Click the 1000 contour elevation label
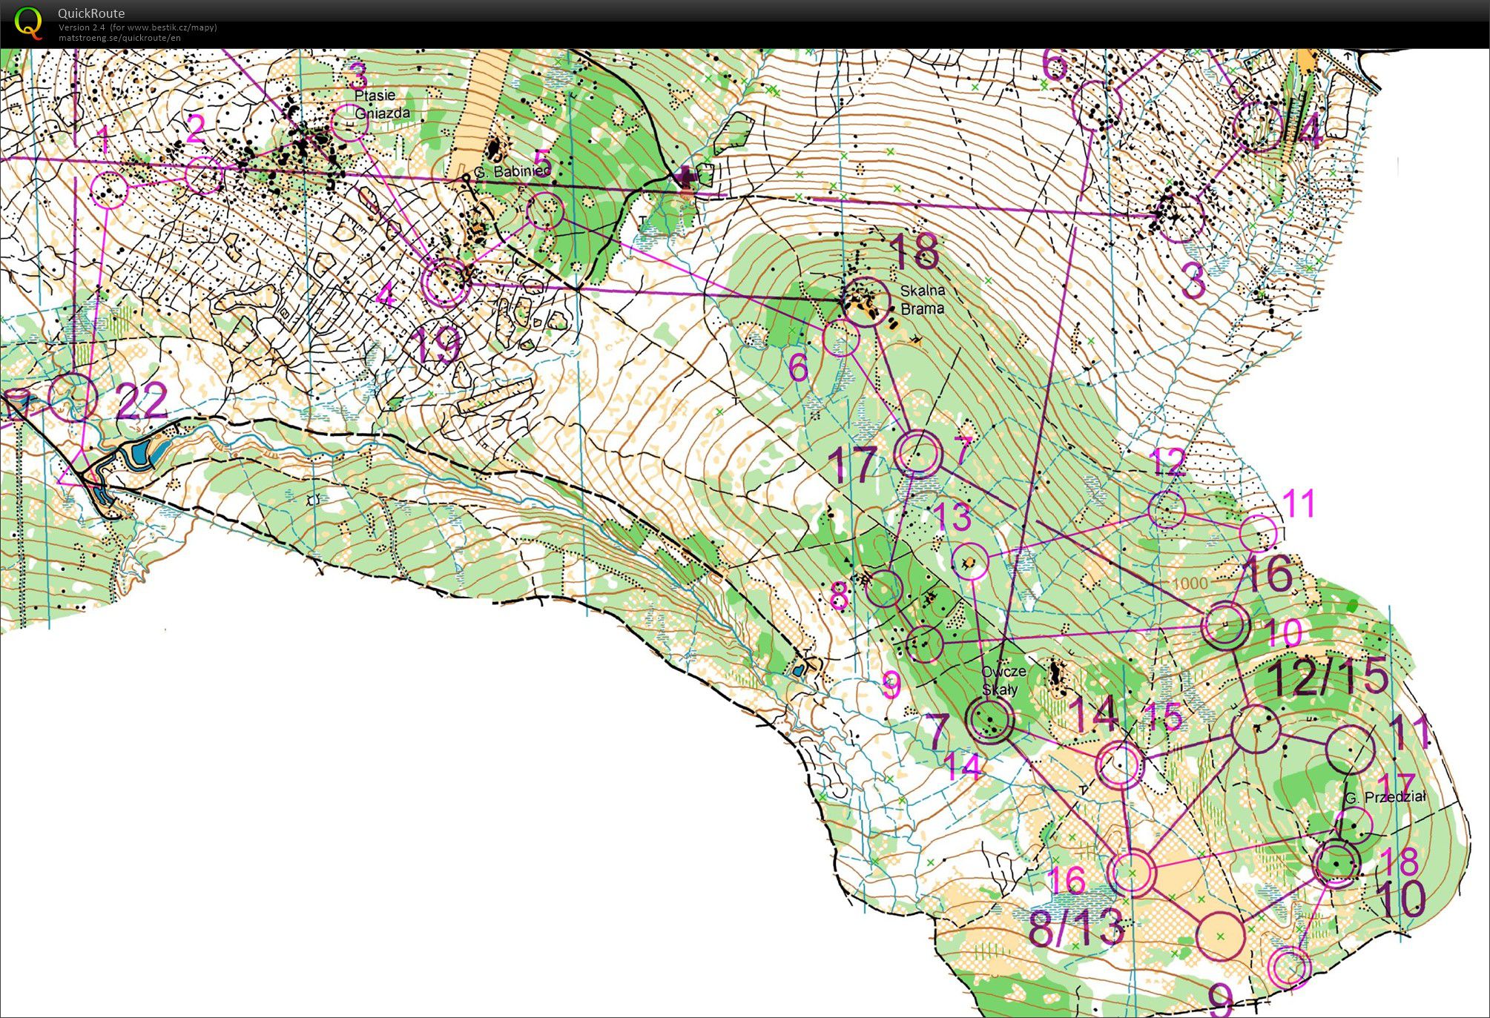This screenshot has height=1018, width=1490. coord(1190,583)
